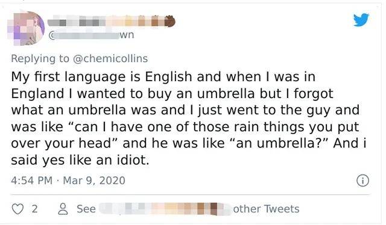Click the brown fist emoji in display name
The height and width of the screenshot is (225, 386).
[x=170, y=21]
